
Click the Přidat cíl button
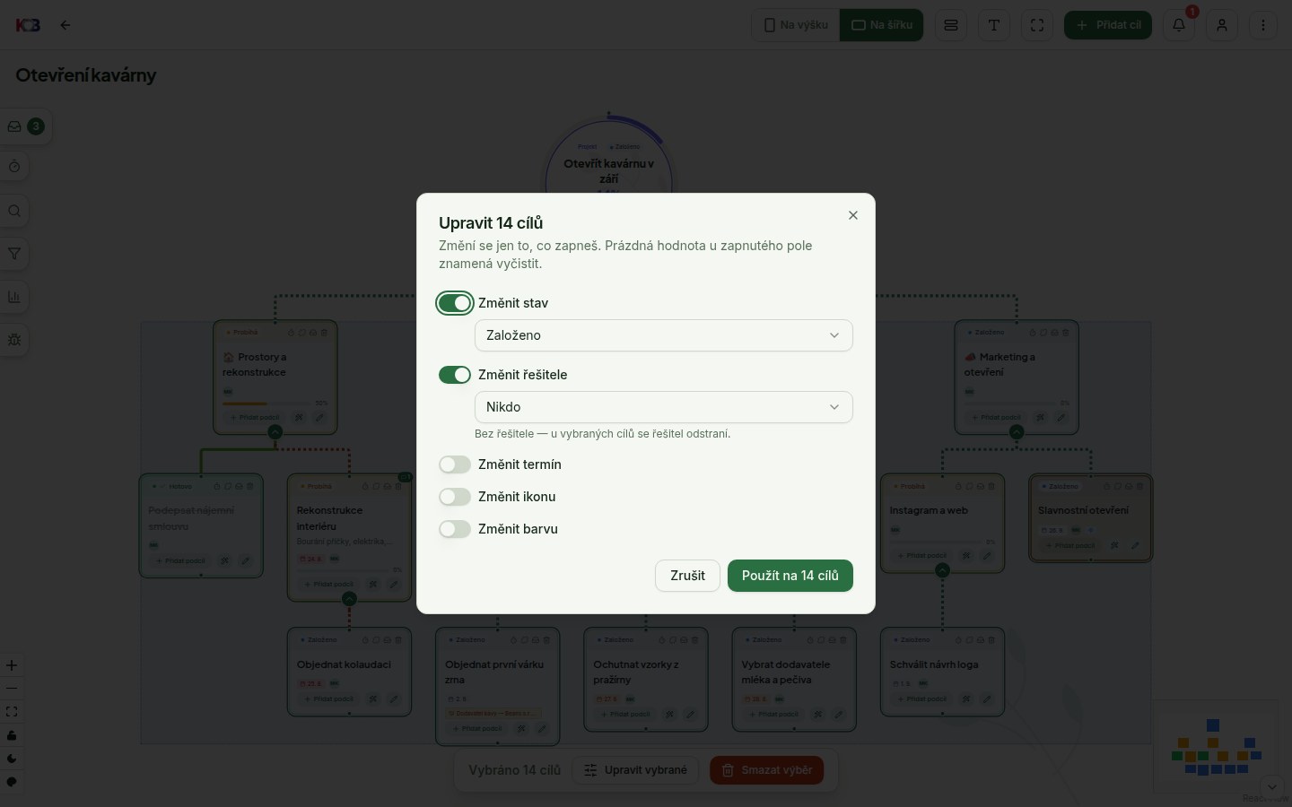(x=1108, y=25)
